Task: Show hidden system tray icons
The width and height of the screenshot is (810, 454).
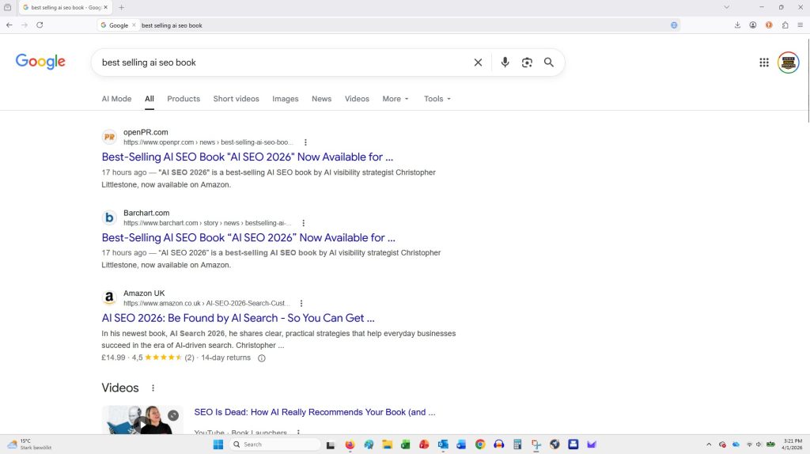Action: (x=709, y=445)
